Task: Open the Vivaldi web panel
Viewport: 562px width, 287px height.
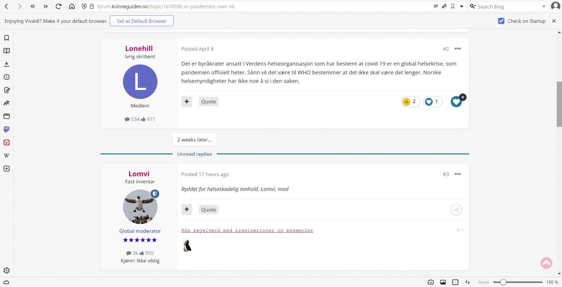Action: tap(7, 143)
